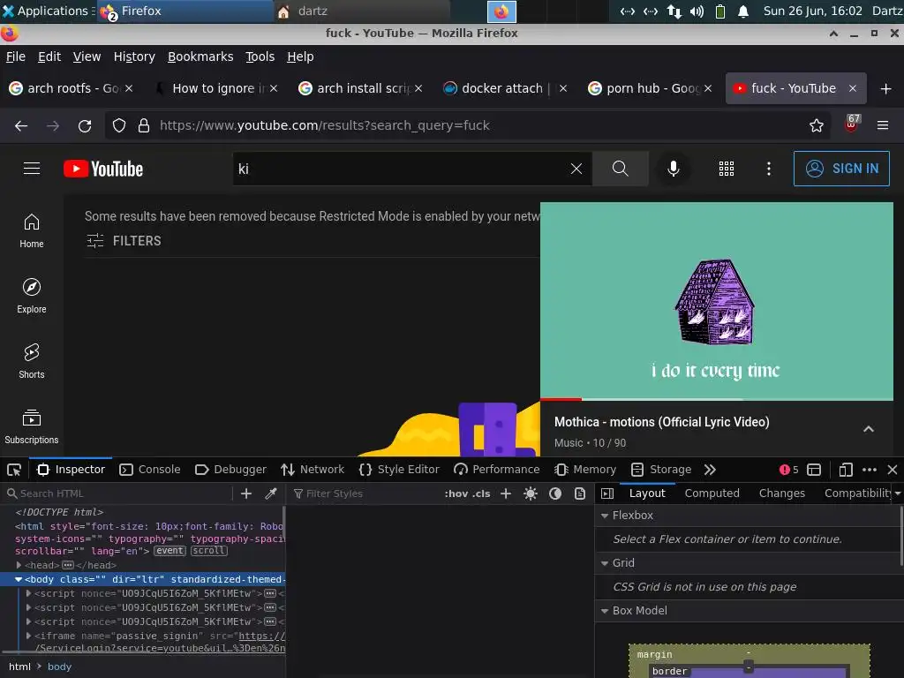This screenshot has width=904, height=678.
Task: Toggle print media simulation
Action: coord(580,493)
